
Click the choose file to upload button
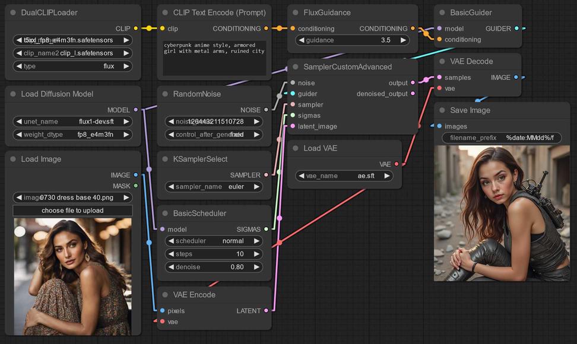pos(72,211)
